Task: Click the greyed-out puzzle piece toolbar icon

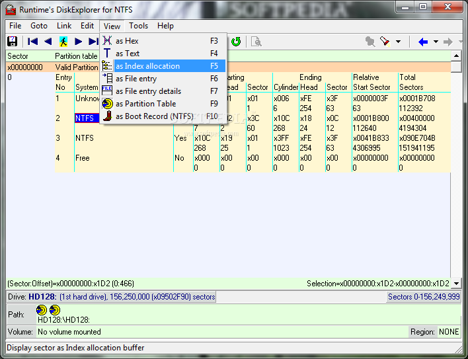Action: [x=370, y=42]
